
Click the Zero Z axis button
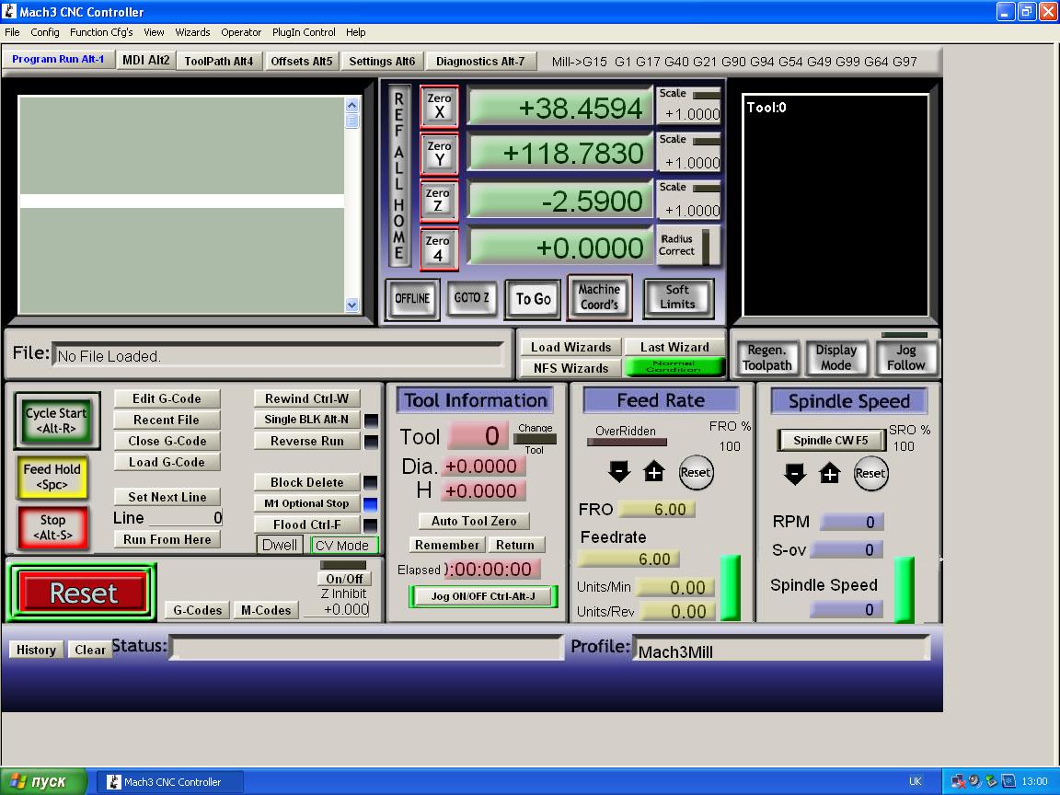point(439,201)
